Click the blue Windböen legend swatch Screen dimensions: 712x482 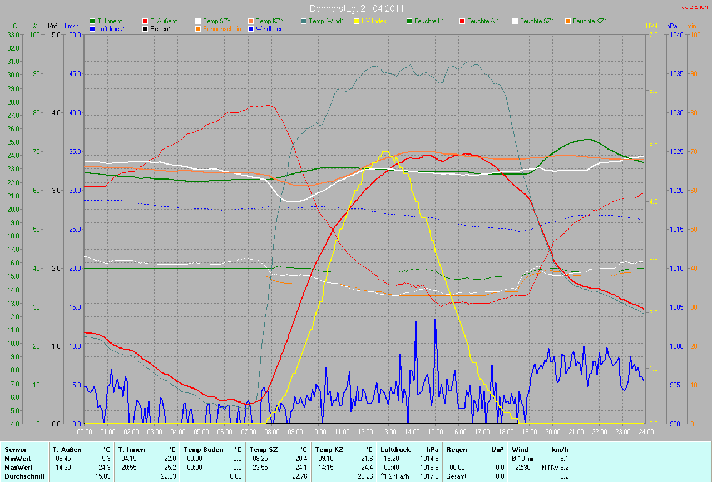tap(251, 28)
